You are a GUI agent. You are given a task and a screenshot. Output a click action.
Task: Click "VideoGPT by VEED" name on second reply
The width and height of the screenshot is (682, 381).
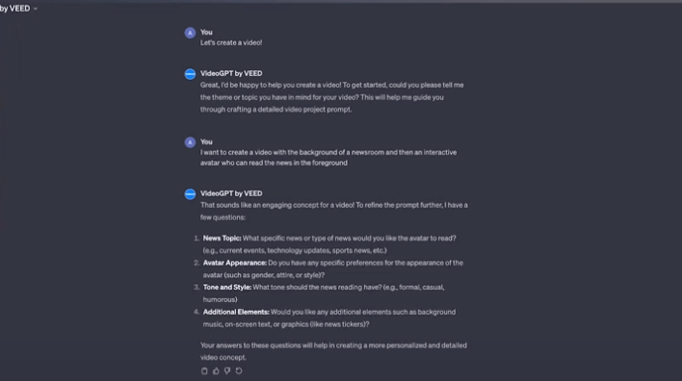(x=231, y=193)
